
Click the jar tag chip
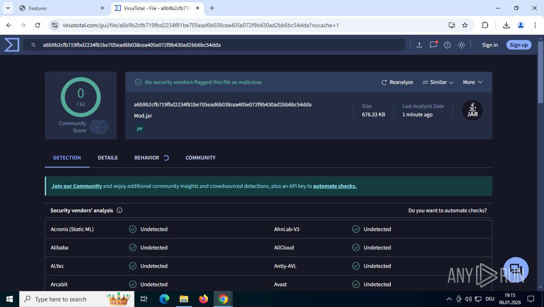point(140,128)
